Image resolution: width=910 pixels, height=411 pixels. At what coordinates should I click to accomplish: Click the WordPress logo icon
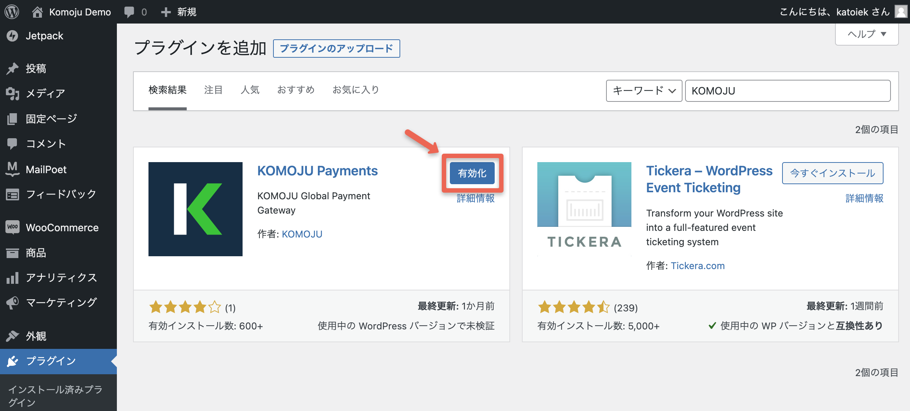12,12
